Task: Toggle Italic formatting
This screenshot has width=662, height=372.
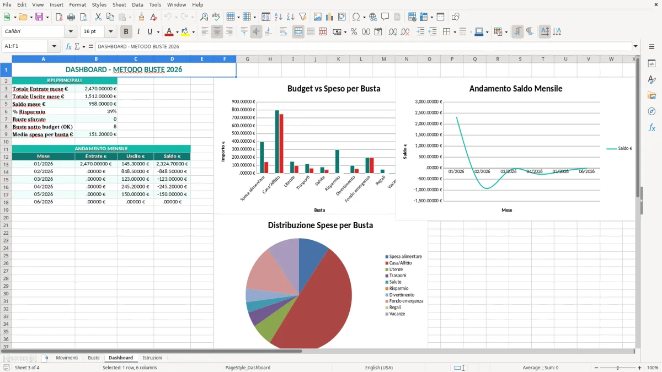Action: [x=138, y=32]
